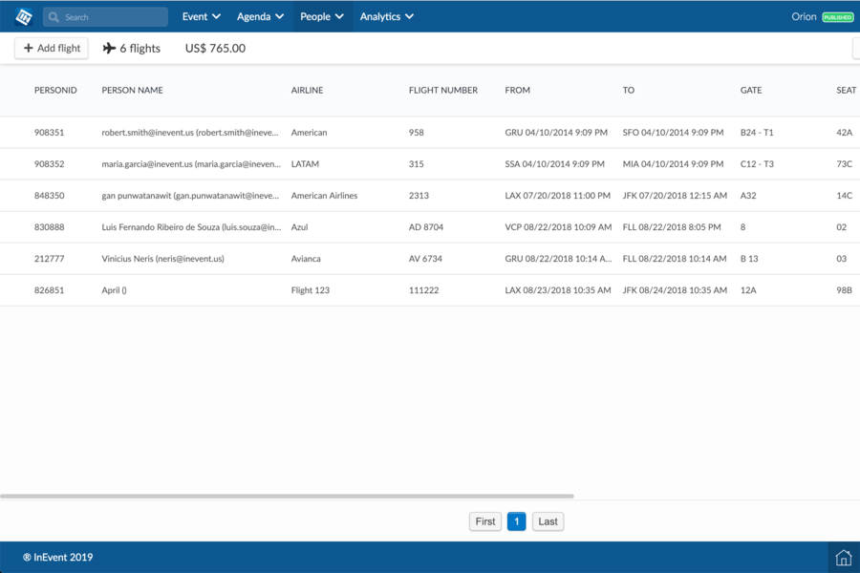
Task: Click the FLIGHT NUMBER column header
Action: 443,90
